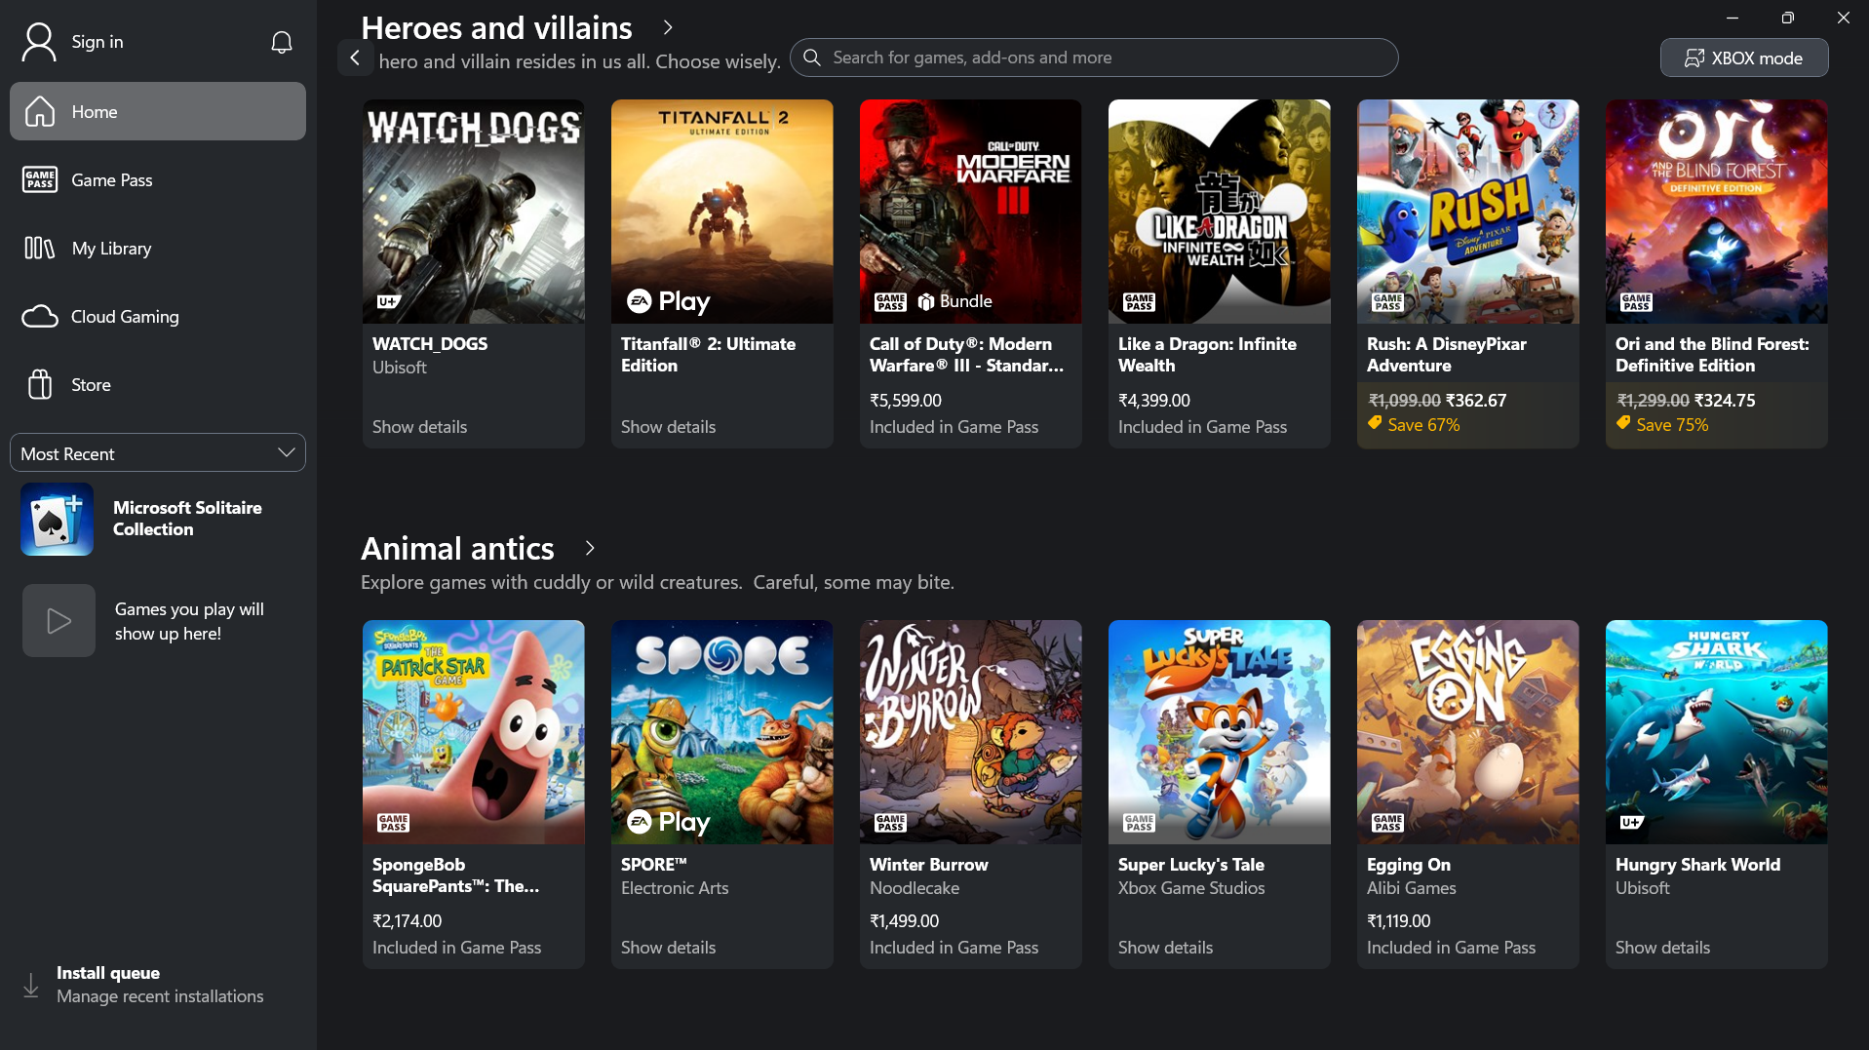
Task: Show details for SPORE
Action: click(668, 948)
